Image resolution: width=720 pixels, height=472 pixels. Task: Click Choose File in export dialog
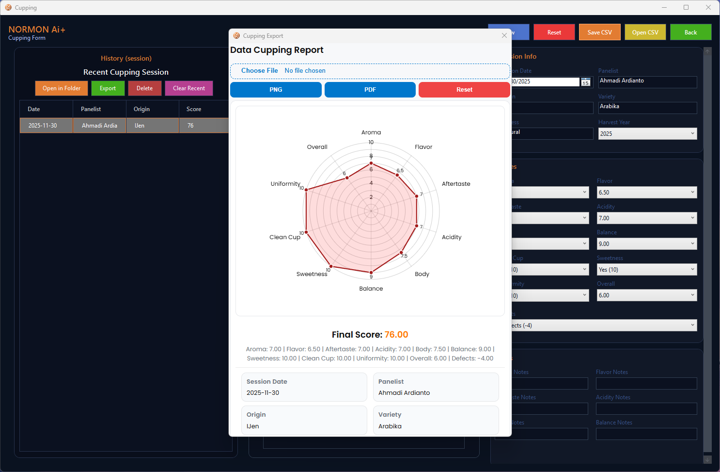[x=260, y=71]
